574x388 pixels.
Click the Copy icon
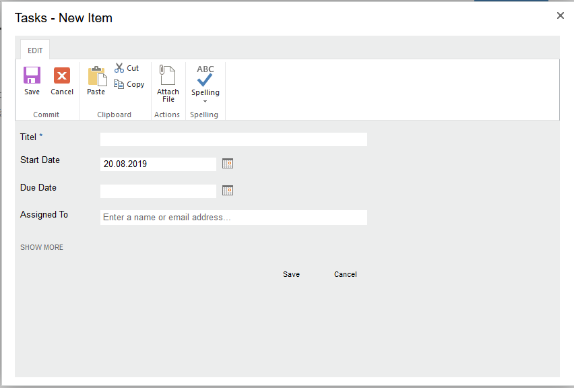129,84
